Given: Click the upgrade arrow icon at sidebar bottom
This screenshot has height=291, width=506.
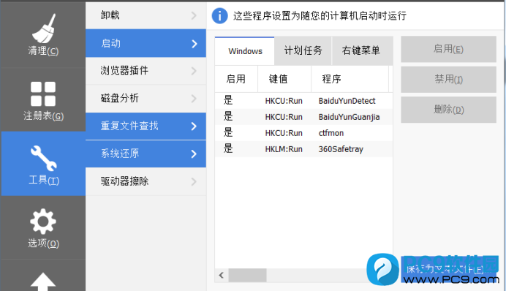Looking at the screenshot, I should tap(43, 281).
